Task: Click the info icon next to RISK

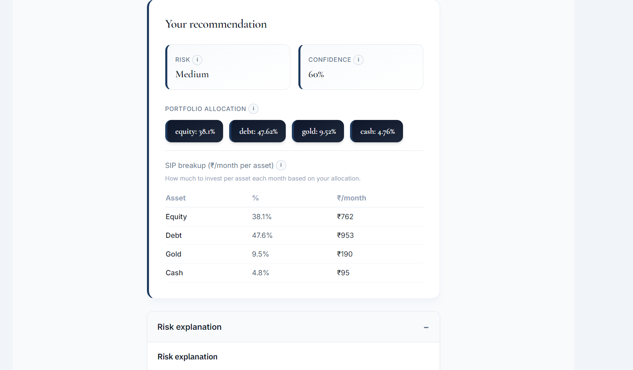Action: [x=198, y=60]
